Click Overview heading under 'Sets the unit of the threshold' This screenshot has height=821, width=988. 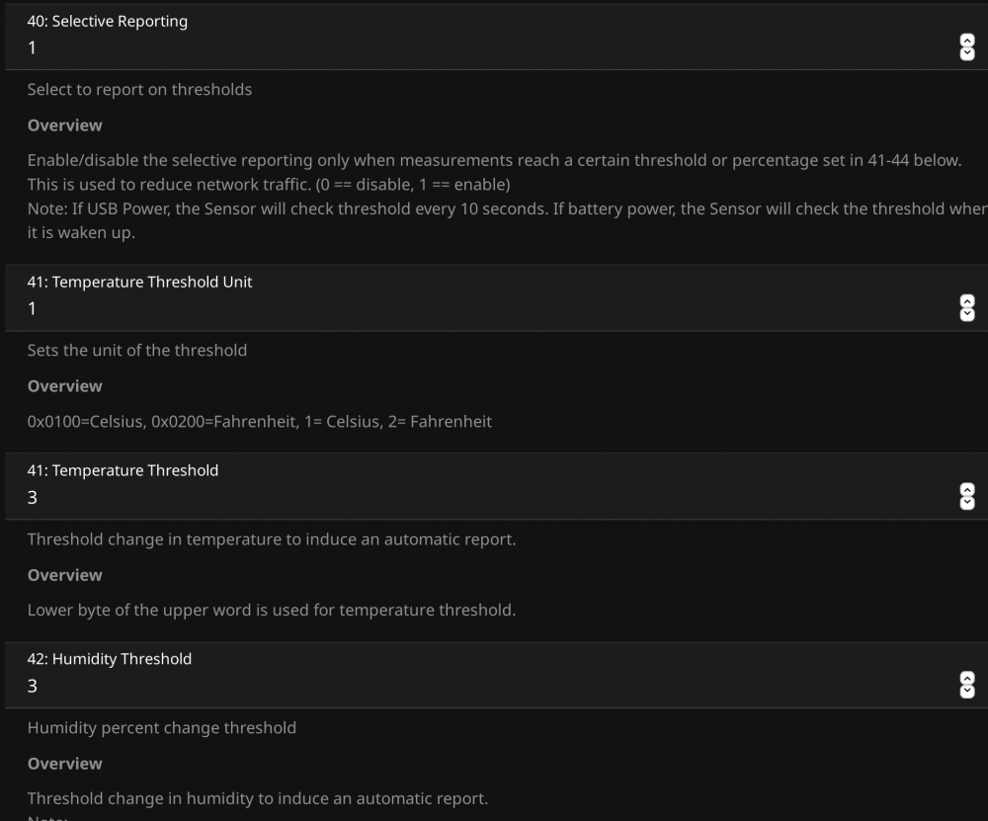pos(64,386)
